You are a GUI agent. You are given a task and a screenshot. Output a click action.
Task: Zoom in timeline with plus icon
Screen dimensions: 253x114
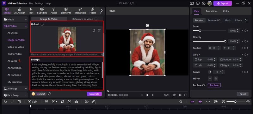(x=248, y=102)
